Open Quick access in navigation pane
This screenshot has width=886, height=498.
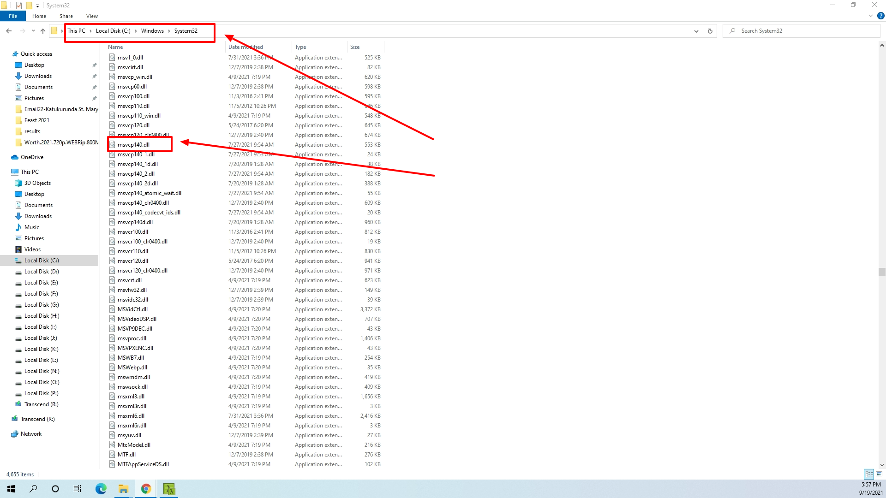[36, 54]
